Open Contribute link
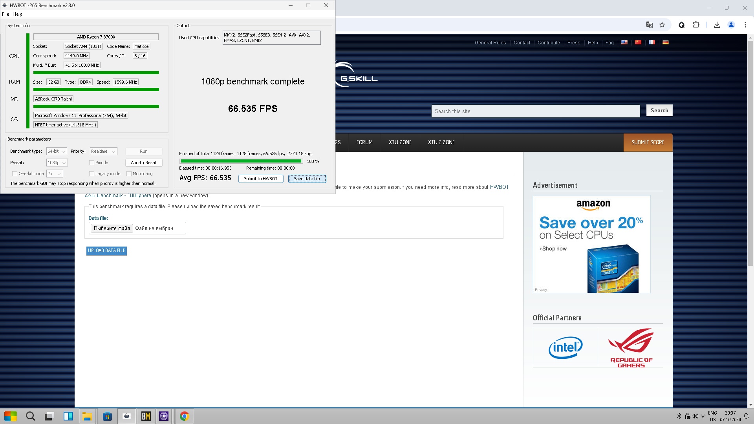The height and width of the screenshot is (424, 754). pos(549,43)
